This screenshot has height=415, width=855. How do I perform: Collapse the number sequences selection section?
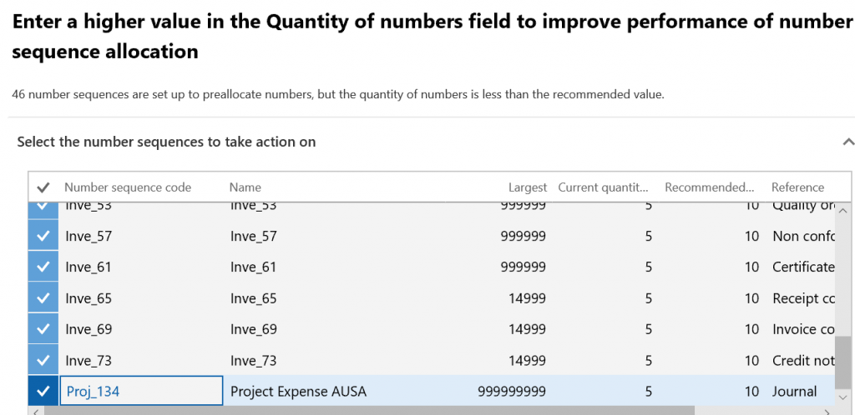point(847,142)
